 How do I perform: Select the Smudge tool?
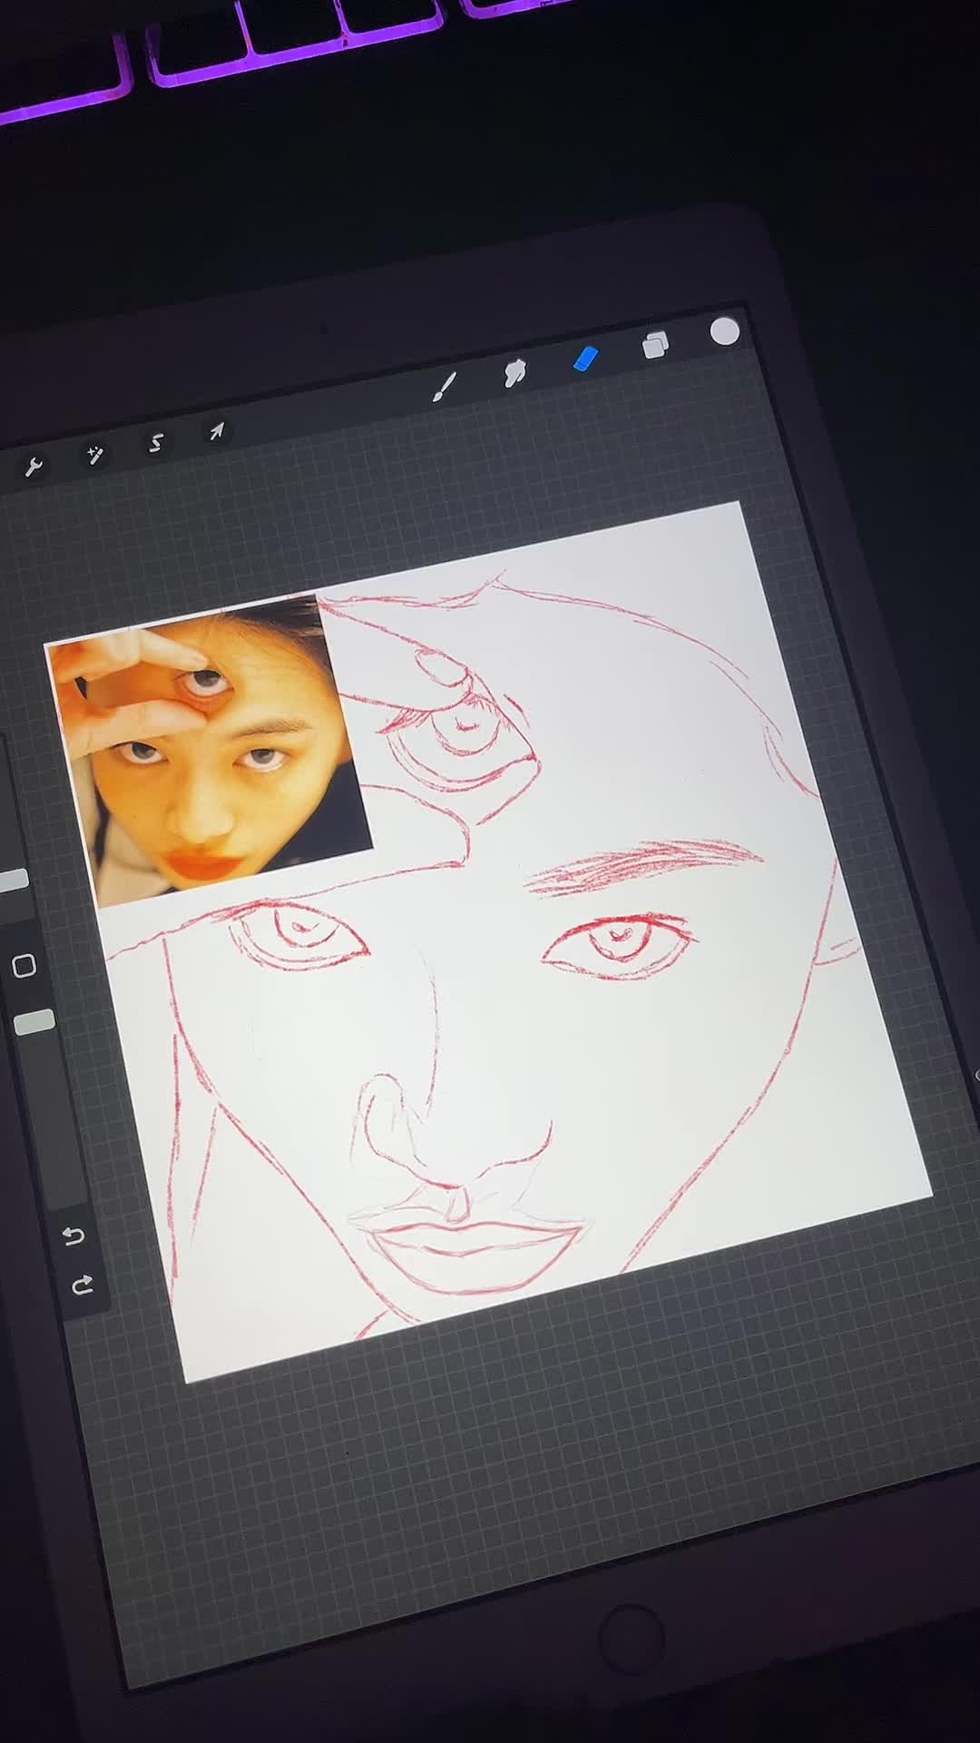tap(514, 372)
